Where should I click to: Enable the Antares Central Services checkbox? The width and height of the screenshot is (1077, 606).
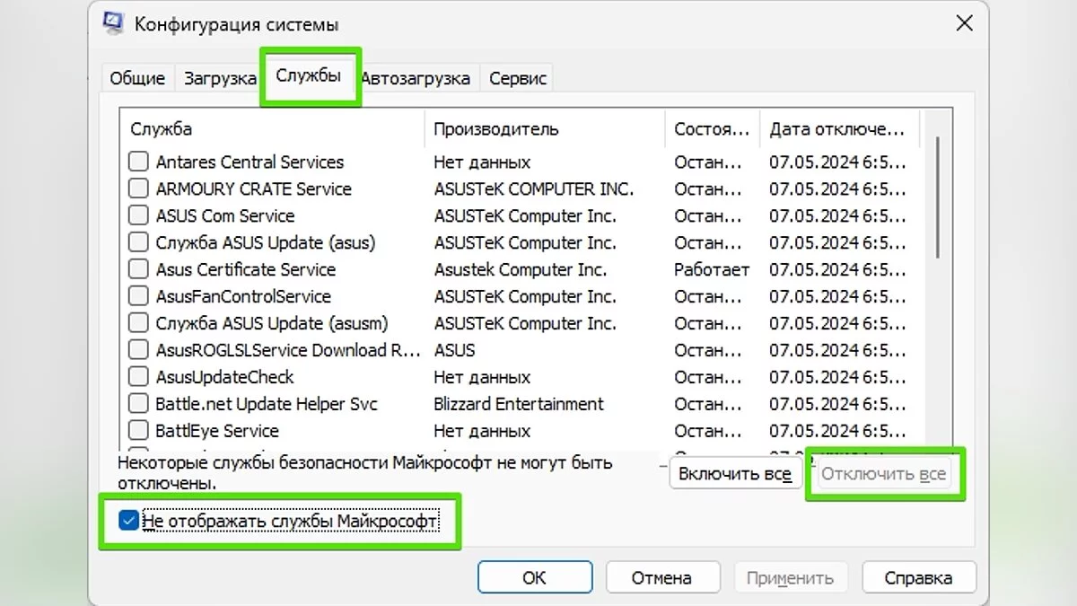(x=138, y=162)
